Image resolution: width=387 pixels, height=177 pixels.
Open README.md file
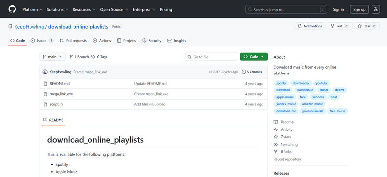(x=60, y=84)
